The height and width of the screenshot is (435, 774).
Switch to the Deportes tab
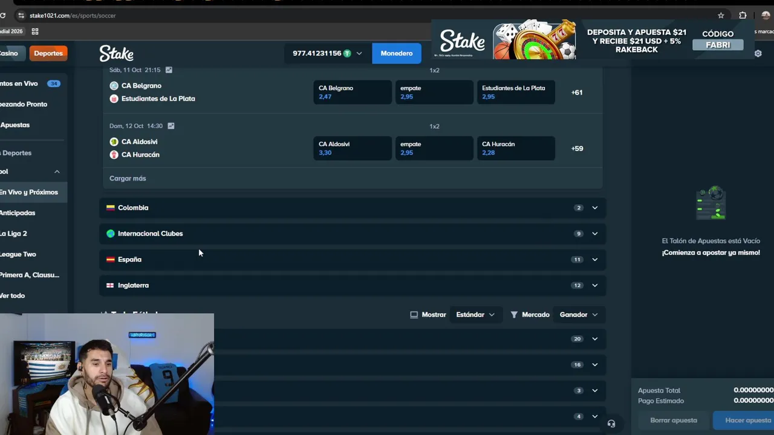click(48, 53)
